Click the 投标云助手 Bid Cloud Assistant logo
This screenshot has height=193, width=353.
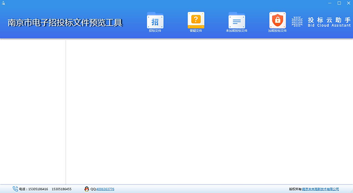click(x=321, y=22)
